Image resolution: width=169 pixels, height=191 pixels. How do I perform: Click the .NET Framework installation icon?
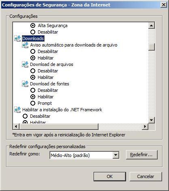(17, 110)
